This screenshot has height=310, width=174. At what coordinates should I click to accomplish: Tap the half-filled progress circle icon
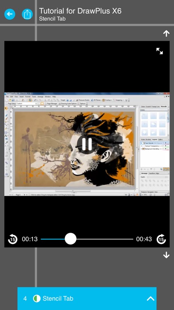[37, 298]
